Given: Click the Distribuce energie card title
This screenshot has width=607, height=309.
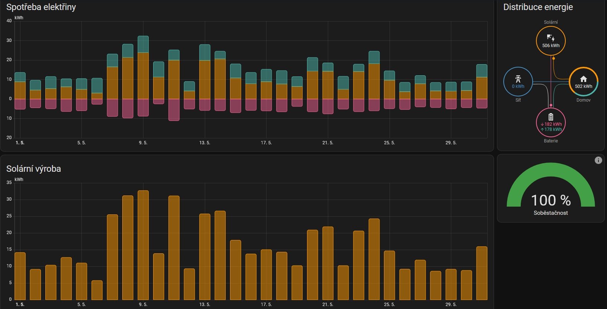Looking at the screenshot, I should coord(537,7).
